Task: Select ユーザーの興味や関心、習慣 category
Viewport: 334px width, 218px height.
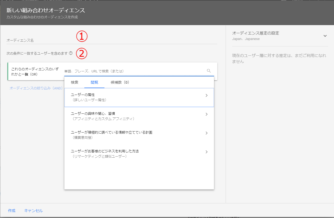Action: pos(136,116)
